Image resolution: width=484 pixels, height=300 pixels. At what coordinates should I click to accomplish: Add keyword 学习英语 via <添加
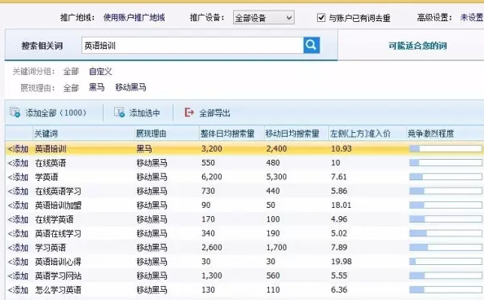point(18,248)
